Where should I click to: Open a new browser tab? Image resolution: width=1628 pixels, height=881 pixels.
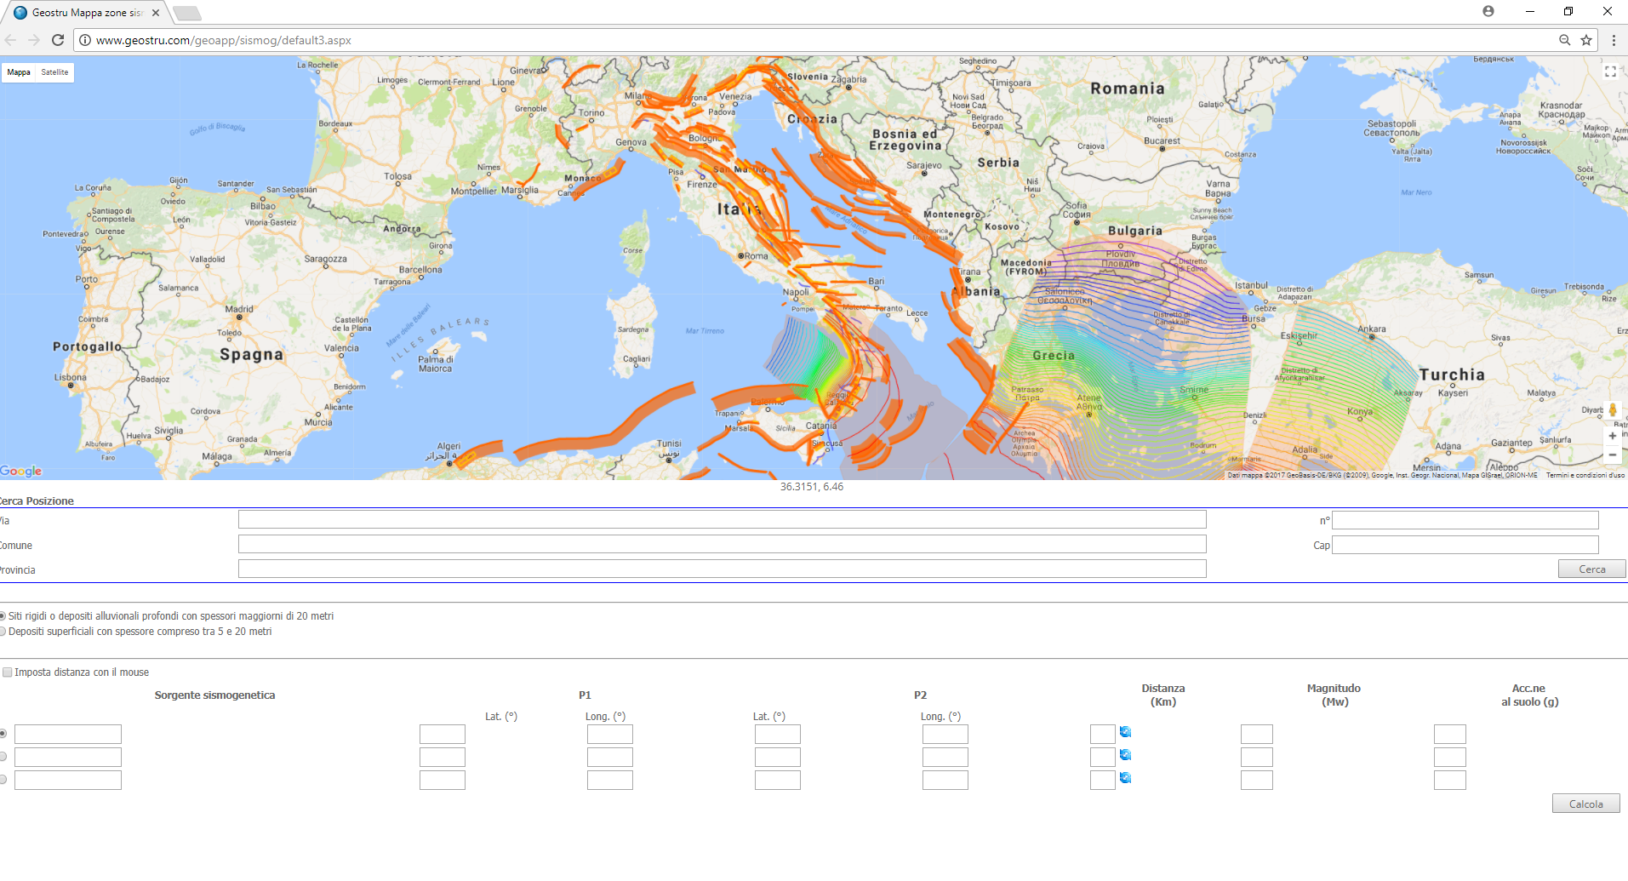[x=187, y=13]
